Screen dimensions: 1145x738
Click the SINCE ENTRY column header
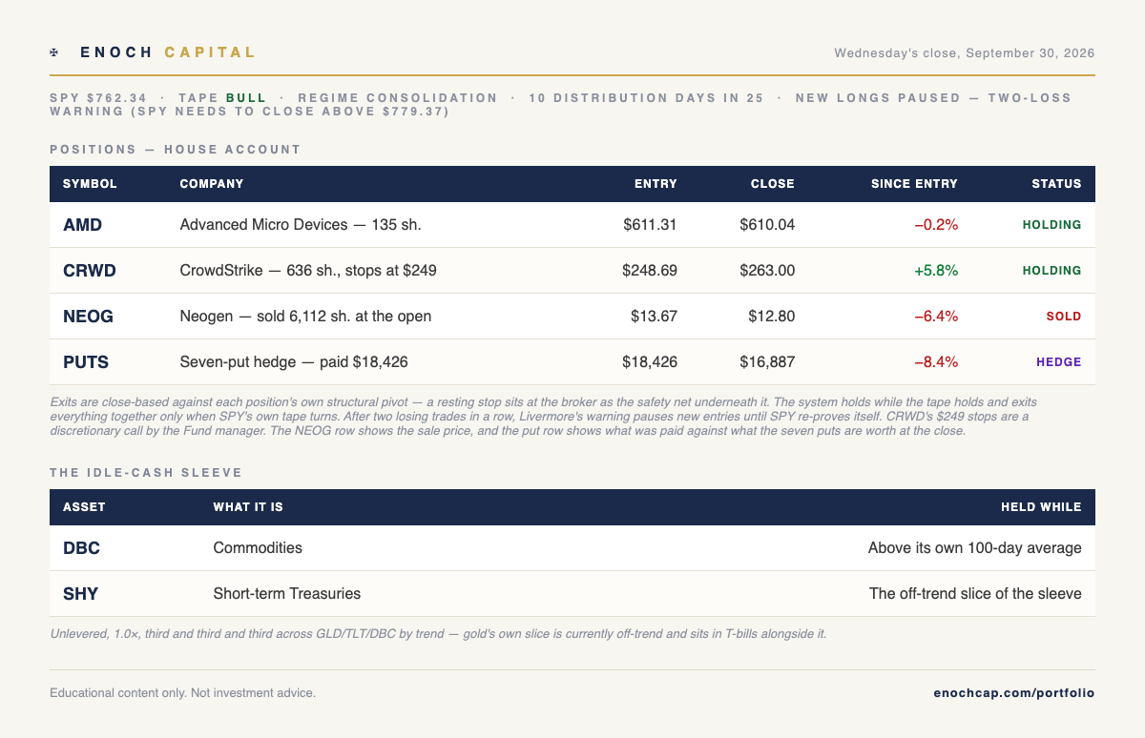pos(914,184)
